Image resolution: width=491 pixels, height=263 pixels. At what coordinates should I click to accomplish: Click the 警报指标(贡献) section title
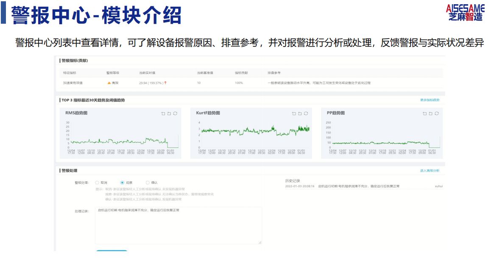[x=75, y=61]
